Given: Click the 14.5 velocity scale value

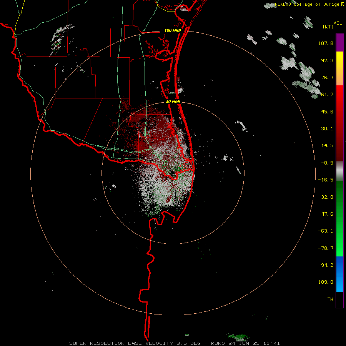Looking at the screenshot, I should [x=327, y=146].
